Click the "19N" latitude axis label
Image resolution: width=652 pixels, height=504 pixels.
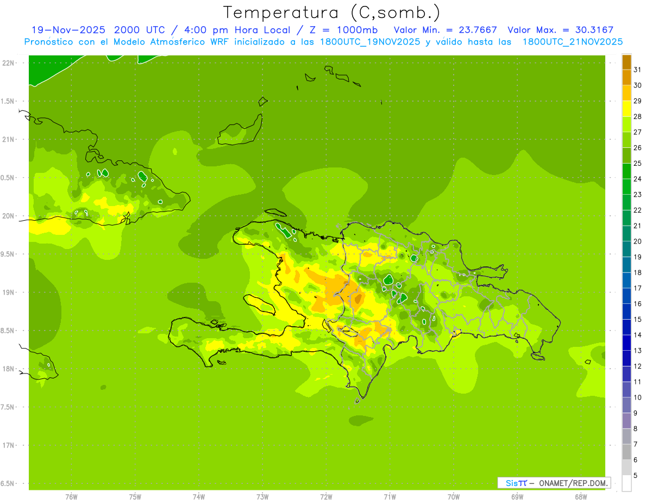(x=9, y=293)
